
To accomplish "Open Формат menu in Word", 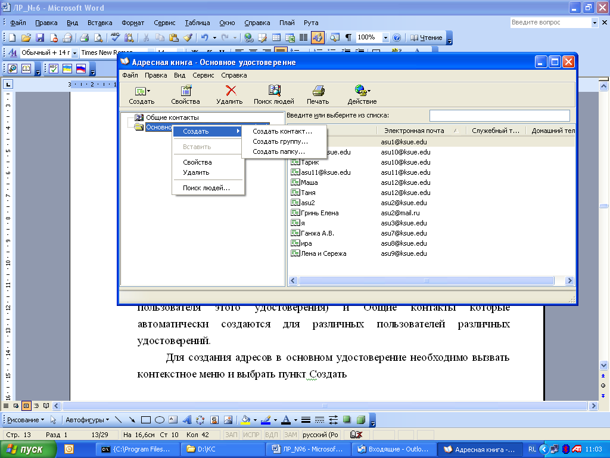I will click(x=133, y=23).
